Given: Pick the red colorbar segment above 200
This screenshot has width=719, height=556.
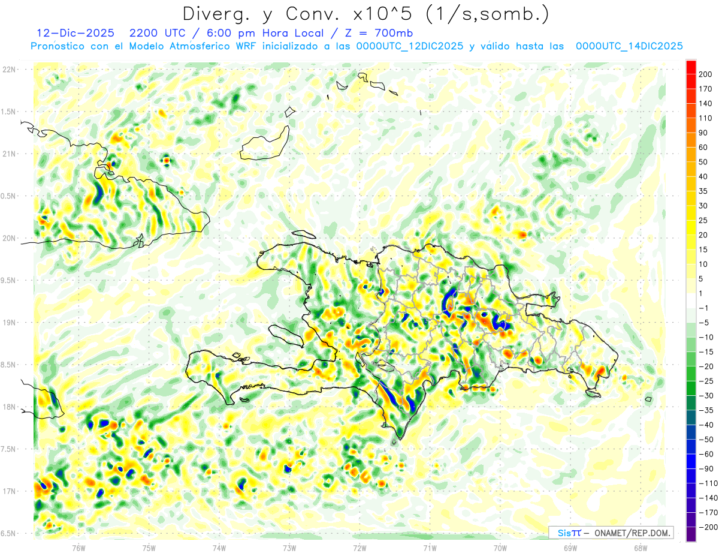Looking at the screenshot, I should click(691, 67).
